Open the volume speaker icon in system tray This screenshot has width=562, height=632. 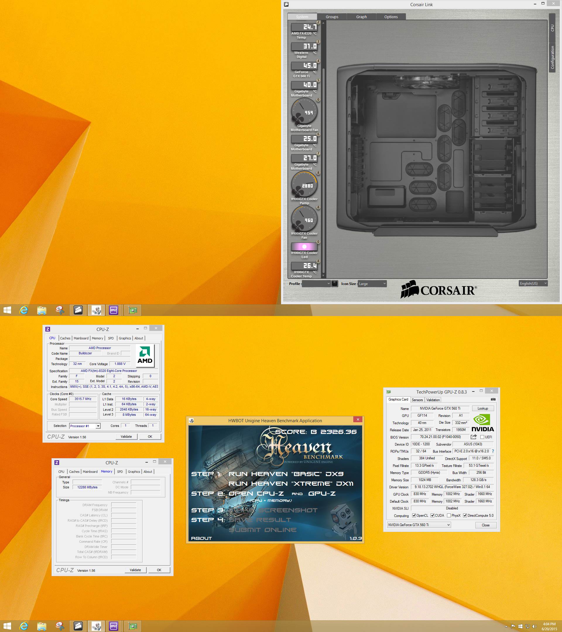[x=534, y=626]
